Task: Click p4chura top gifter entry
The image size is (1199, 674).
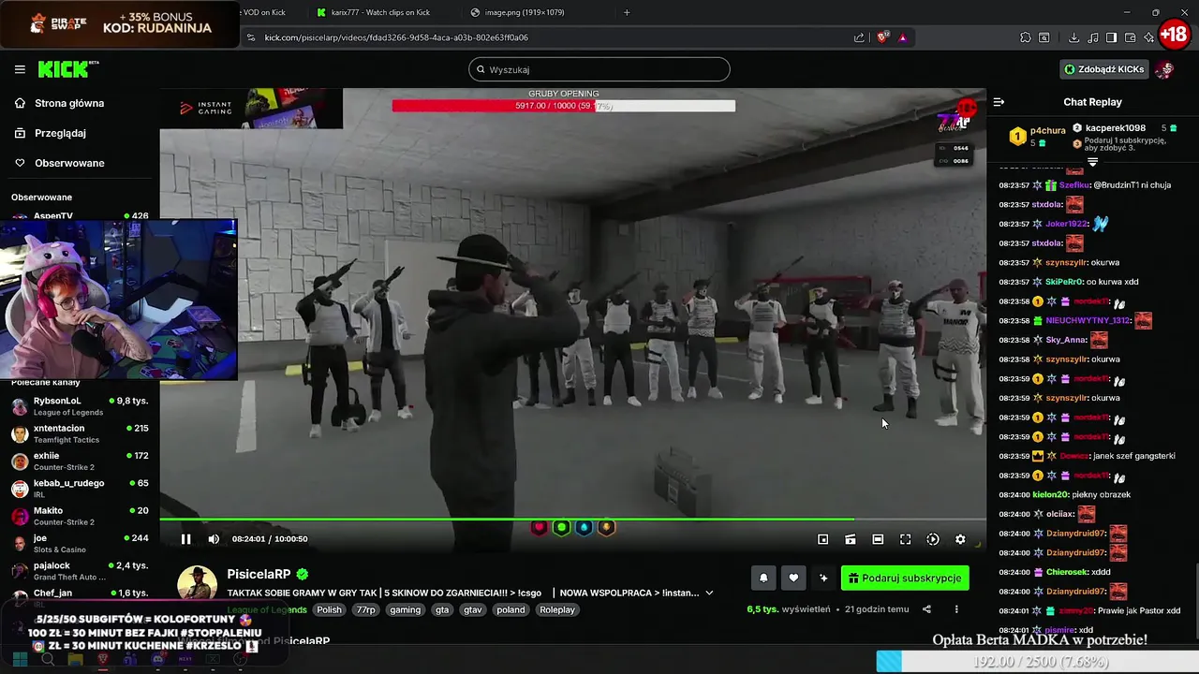Action: click(x=1037, y=137)
